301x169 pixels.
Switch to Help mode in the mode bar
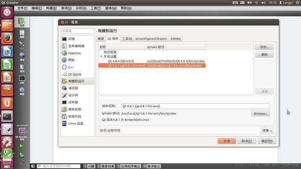pyautogui.click(x=22, y=91)
